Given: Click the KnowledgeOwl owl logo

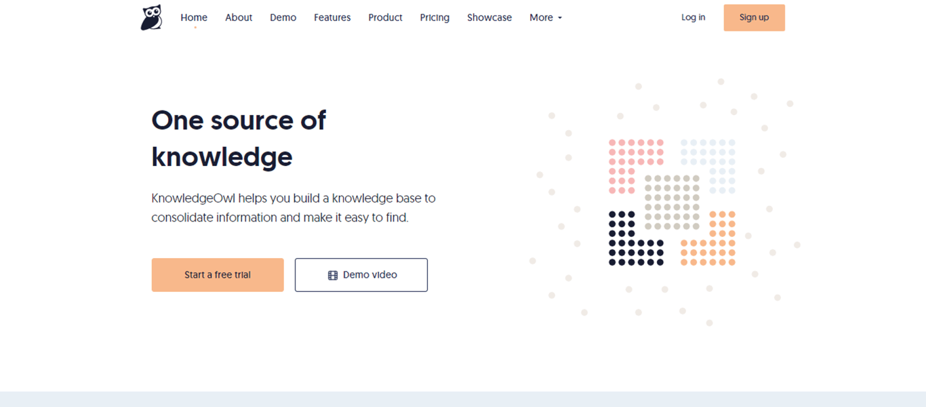Looking at the screenshot, I should (x=151, y=18).
